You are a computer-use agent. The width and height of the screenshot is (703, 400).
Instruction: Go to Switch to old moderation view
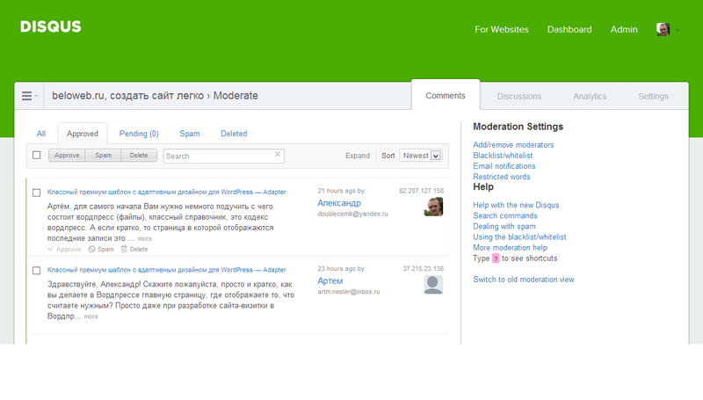pos(523,280)
